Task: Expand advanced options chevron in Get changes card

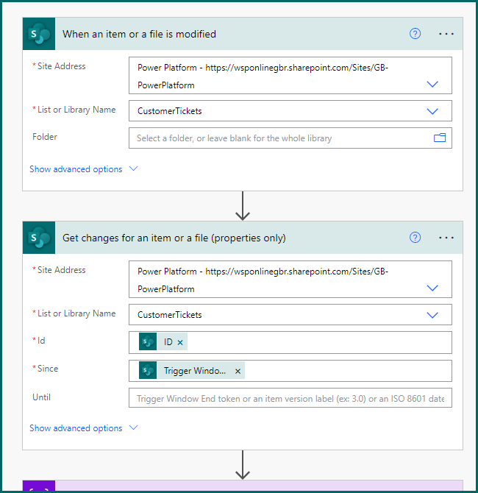Action: point(134,428)
